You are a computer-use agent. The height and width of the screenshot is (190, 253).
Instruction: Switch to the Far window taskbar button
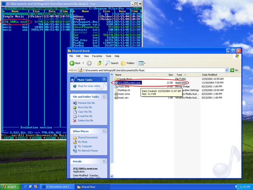tap(57, 187)
